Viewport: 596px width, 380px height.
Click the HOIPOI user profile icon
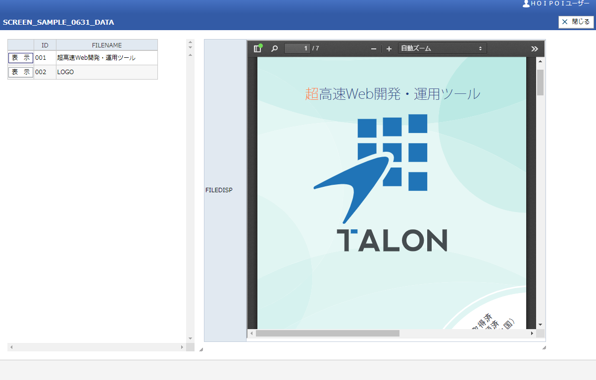pyautogui.click(x=526, y=3)
